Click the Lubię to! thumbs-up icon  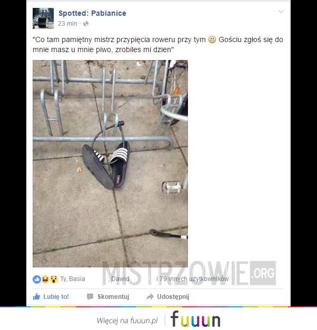(x=36, y=297)
